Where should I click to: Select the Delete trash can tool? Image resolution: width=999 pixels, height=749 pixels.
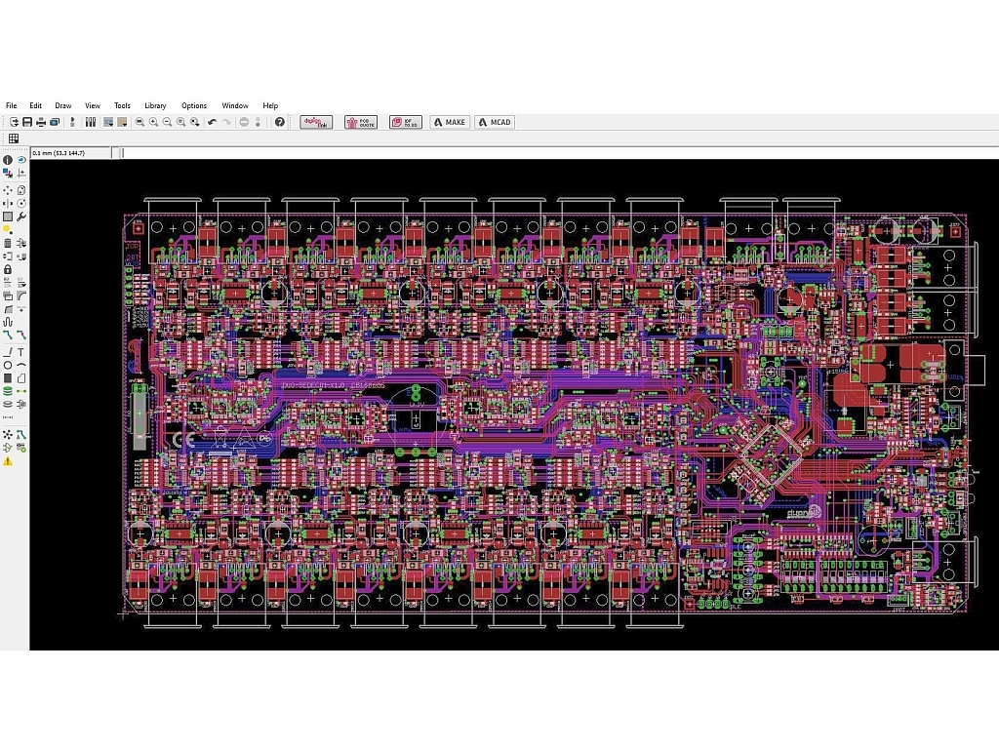point(8,243)
